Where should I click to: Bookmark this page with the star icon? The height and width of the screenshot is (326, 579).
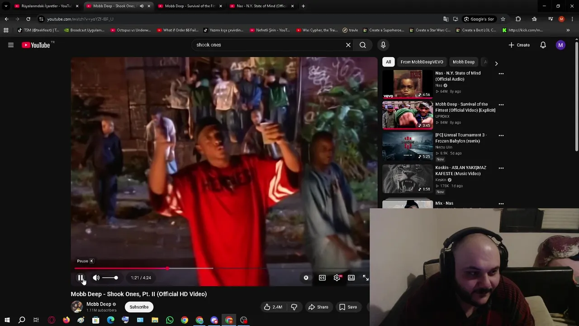coord(503,19)
